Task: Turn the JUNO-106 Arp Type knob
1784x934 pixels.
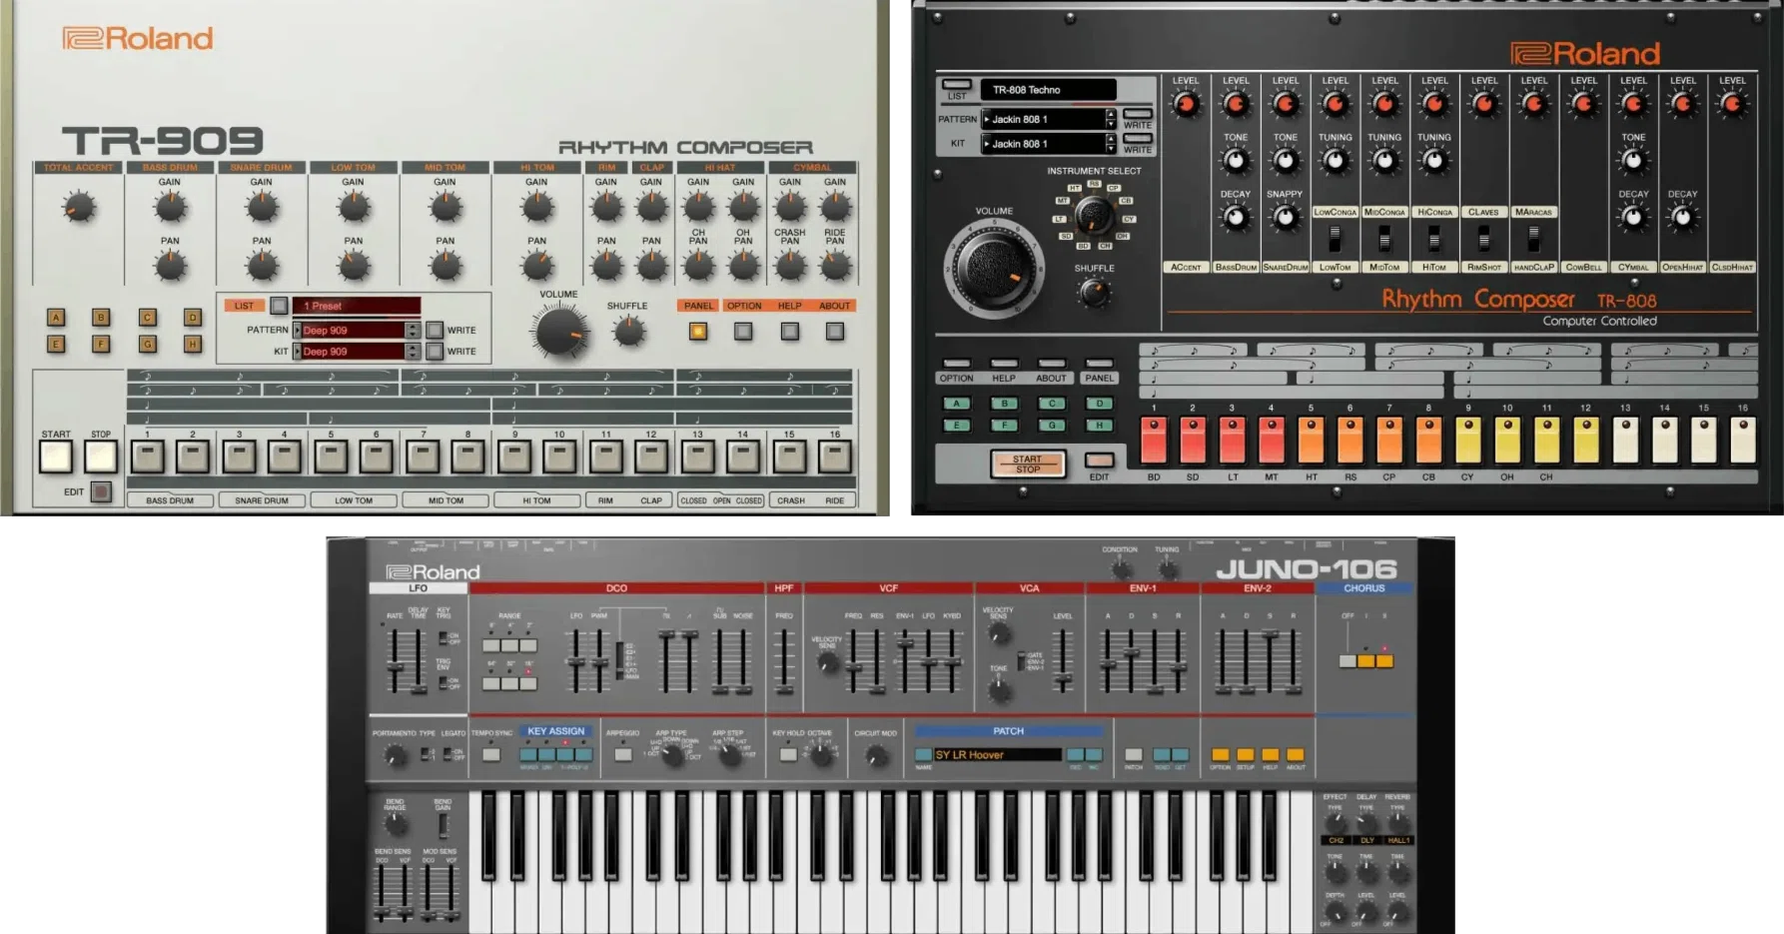Action: coord(673,756)
